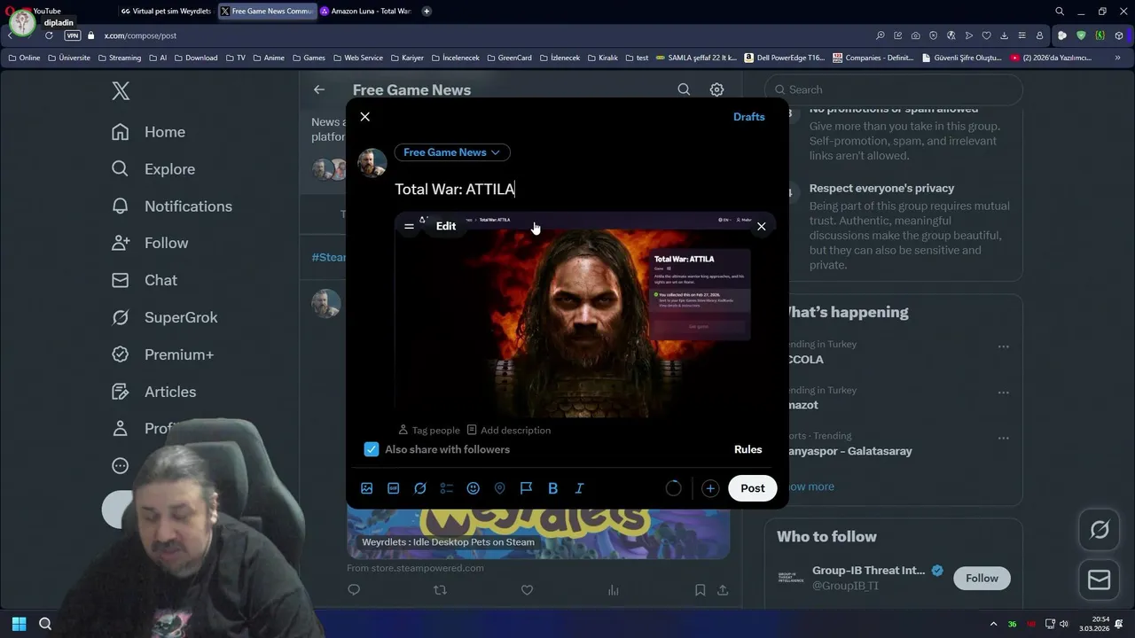Open the Web Service bookmarks folder

[358, 58]
